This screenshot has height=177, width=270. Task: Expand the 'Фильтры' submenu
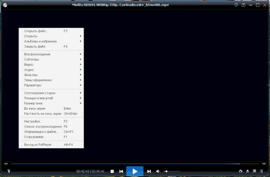(51, 75)
